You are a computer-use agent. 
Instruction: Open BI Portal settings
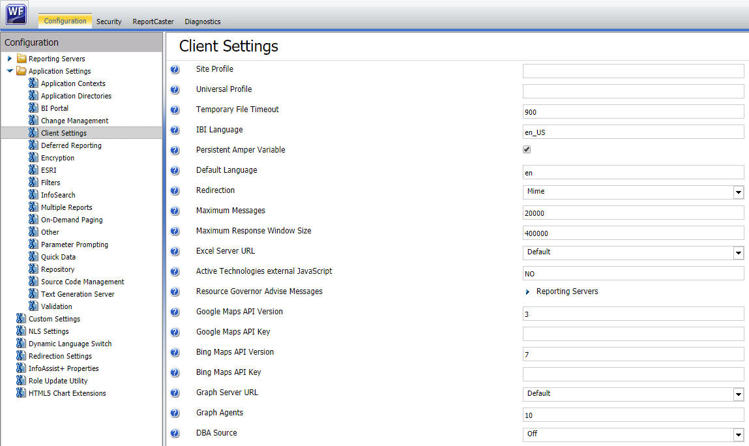coord(55,108)
